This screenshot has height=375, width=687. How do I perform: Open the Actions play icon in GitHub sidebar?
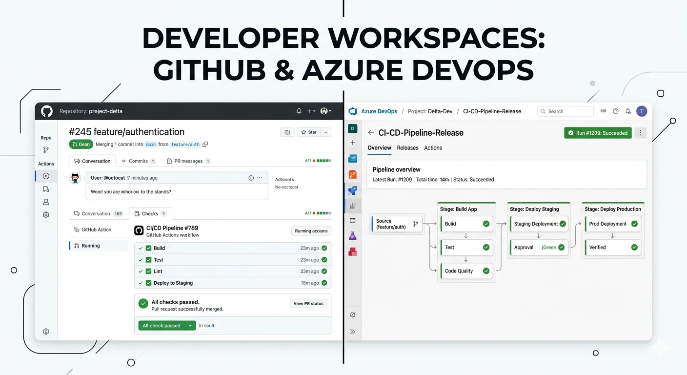click(x=46, y=176)
